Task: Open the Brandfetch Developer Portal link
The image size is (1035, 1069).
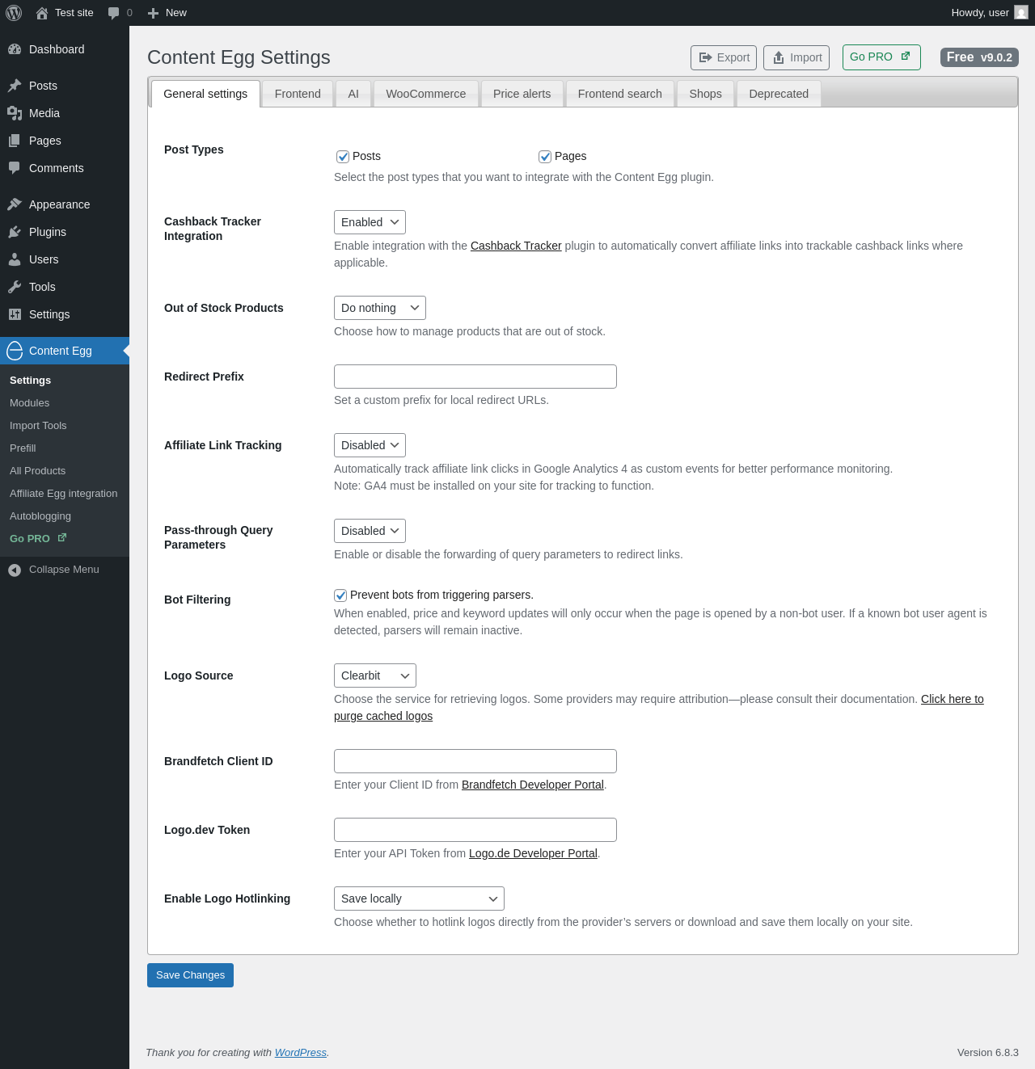Action: click(x=533, y=785)
